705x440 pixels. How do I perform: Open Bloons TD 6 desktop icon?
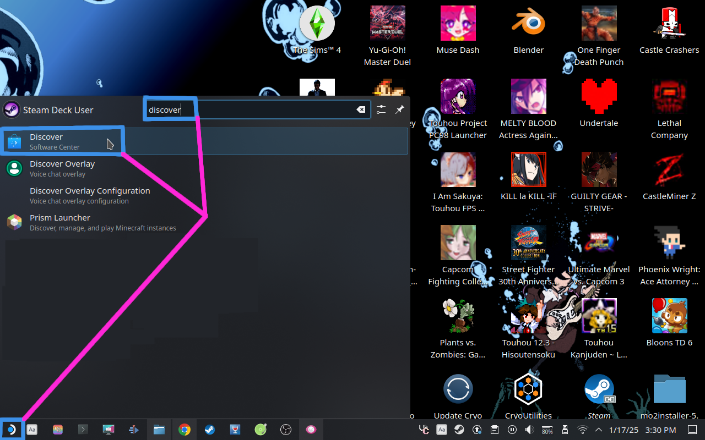(x=670, y=323)
